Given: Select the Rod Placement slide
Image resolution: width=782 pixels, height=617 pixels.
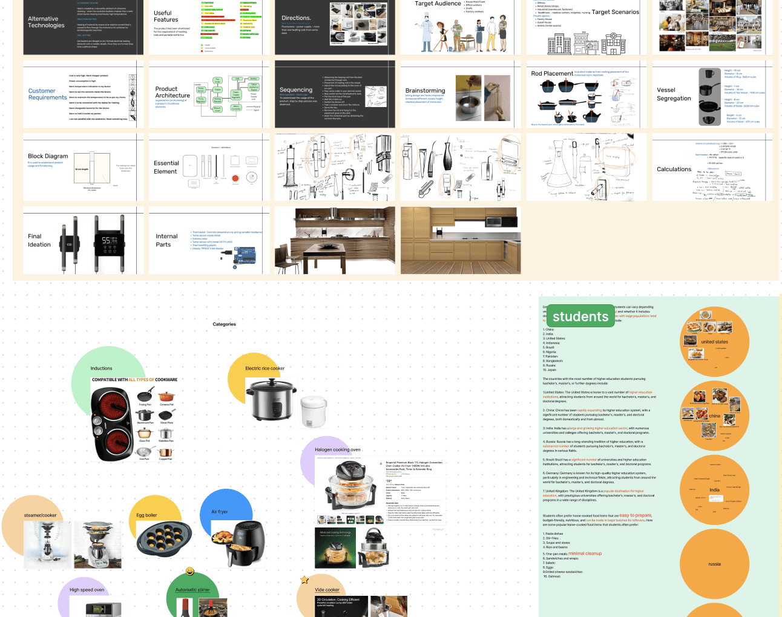Looking at the screenshot, I should click(586, 94).
